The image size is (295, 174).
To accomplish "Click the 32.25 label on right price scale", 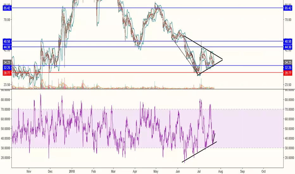I will [x=288, y=67].
